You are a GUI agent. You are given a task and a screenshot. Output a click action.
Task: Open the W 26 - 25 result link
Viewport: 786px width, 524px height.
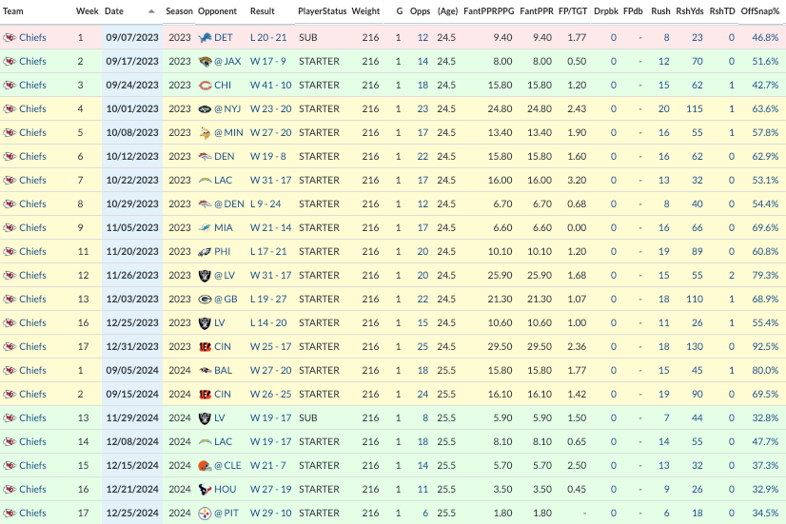tap(270, 395)
